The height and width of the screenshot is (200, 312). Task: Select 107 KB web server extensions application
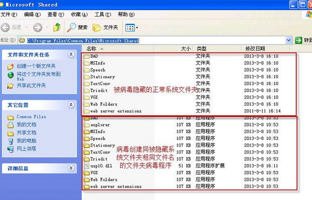tap(113, 187)
